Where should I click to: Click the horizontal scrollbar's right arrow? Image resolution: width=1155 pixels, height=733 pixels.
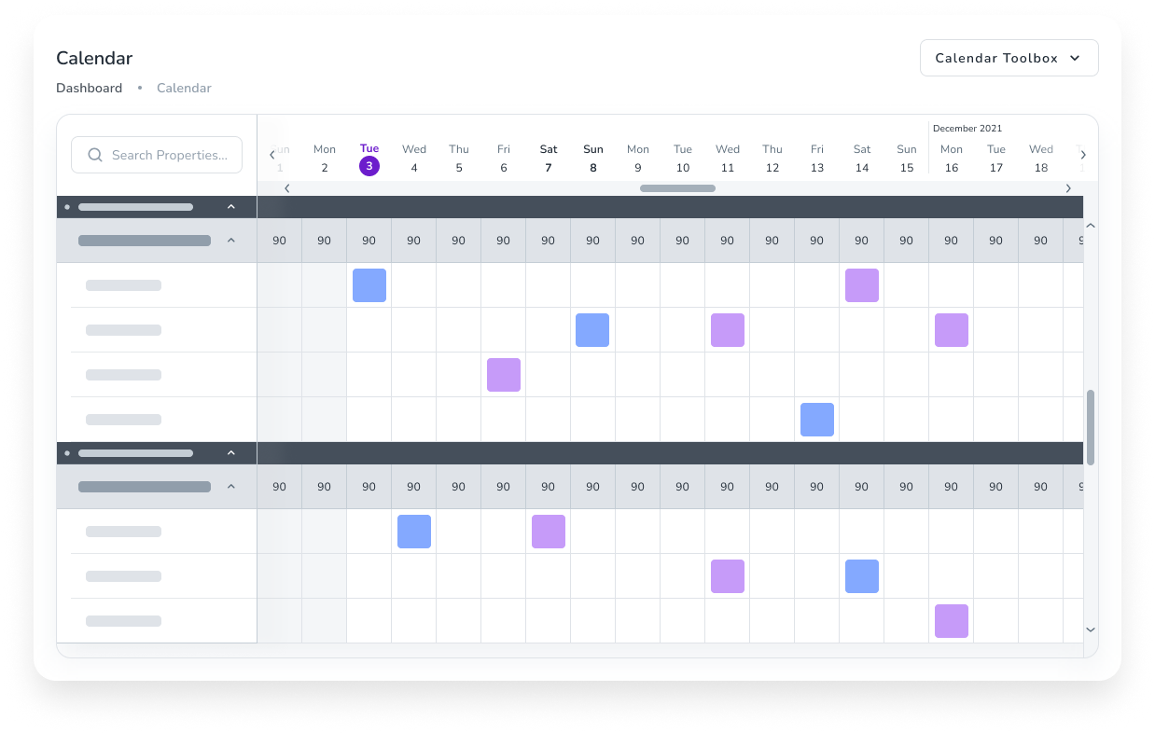1068,188
